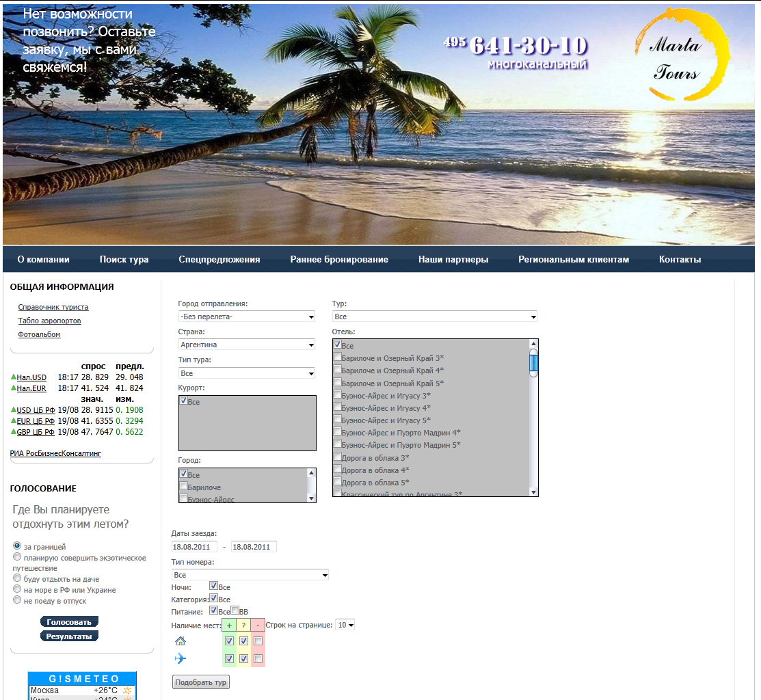
Task: Click the green plus availability header cell
Action: 229,625
